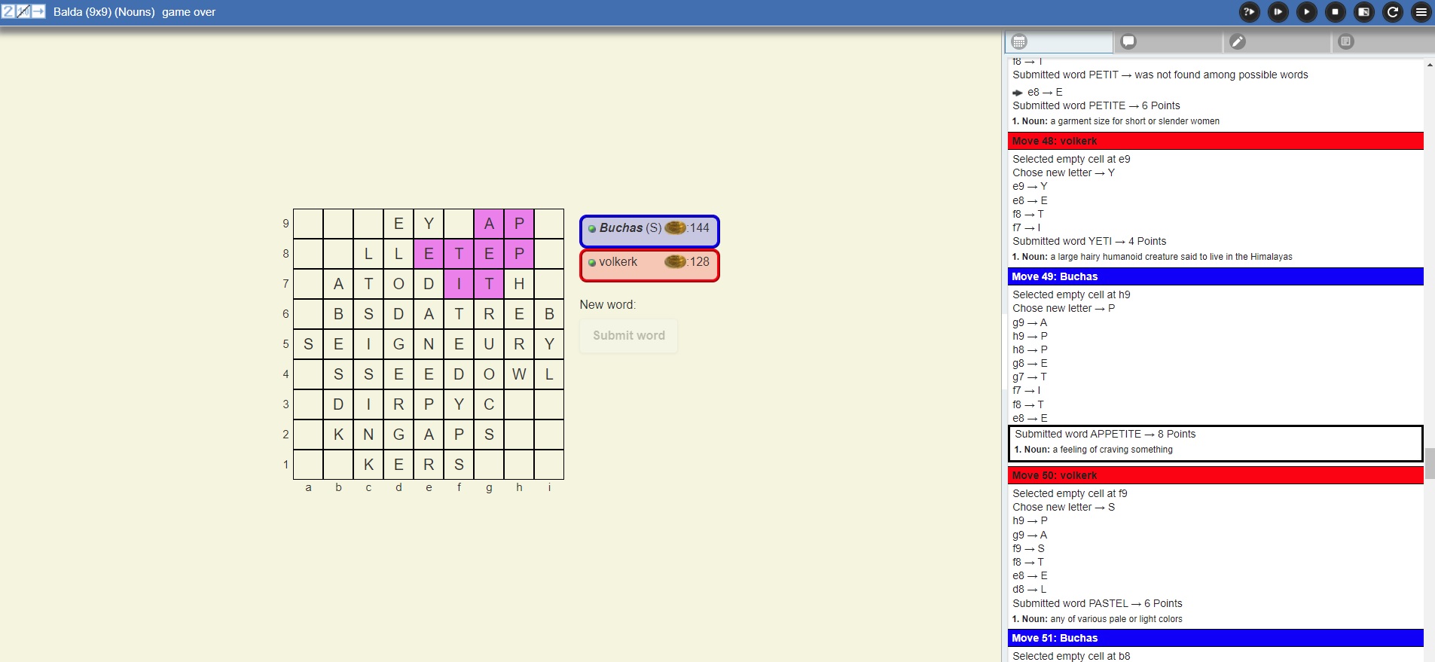Click the arrow icon beside game title

point(38,11)
